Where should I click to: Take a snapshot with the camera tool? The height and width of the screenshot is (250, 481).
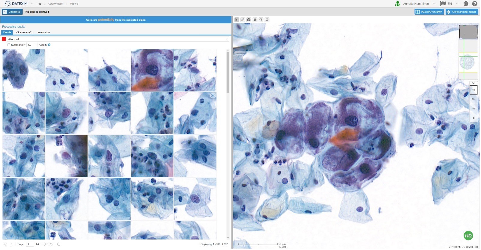click(249, 20)
